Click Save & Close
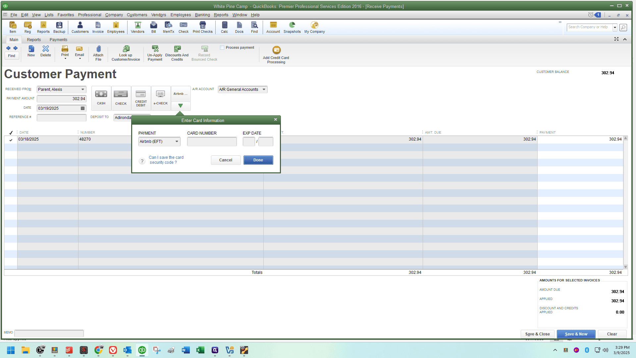Image resolution: width=636 pixels, height=358 pixels. coord(537,334)
